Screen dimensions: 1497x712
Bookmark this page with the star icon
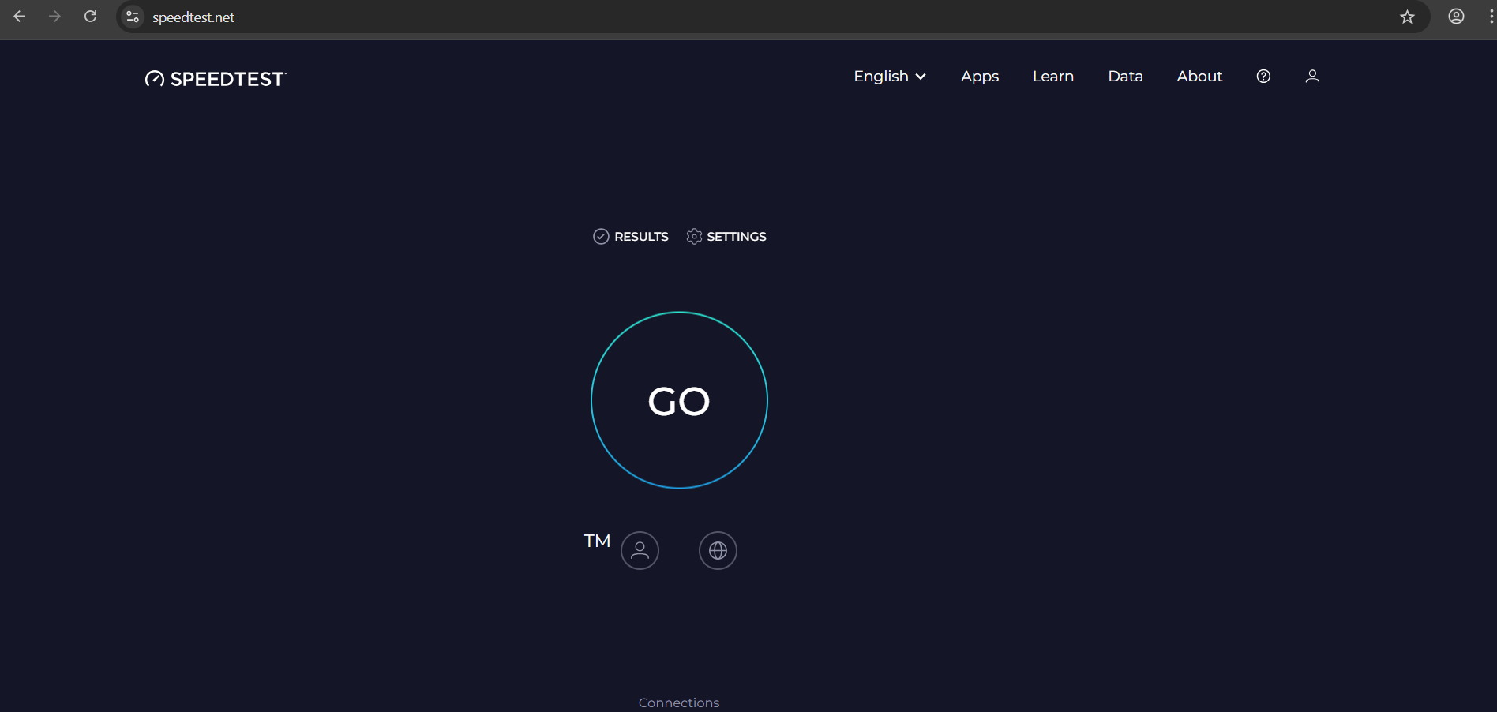pyautogui.click(x=1407, y=17)
